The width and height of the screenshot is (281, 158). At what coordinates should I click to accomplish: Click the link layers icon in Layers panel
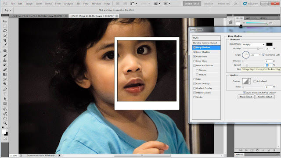pos(241,150)
